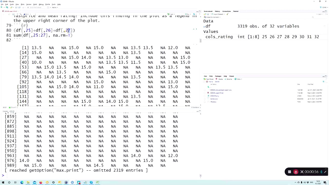Click the Save All icon
Viewport: 329px width, 185px height.
coord(19,7)
